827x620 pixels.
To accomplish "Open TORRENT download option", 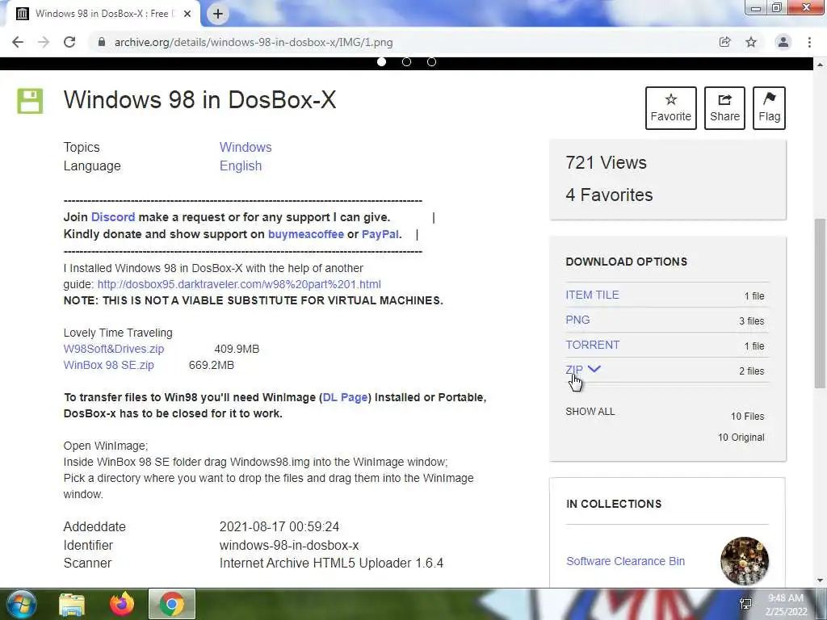I will click(x=592, y=345).
